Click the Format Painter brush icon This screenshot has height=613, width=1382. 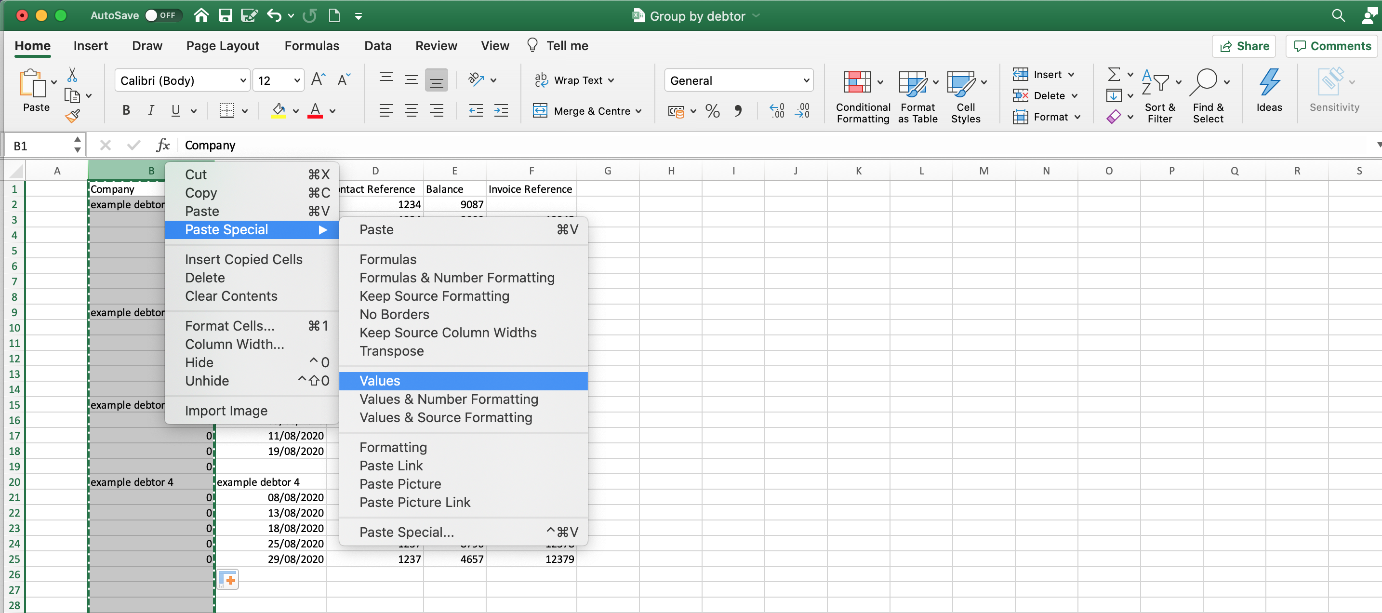pyautogui.click(x=72, y=116)
